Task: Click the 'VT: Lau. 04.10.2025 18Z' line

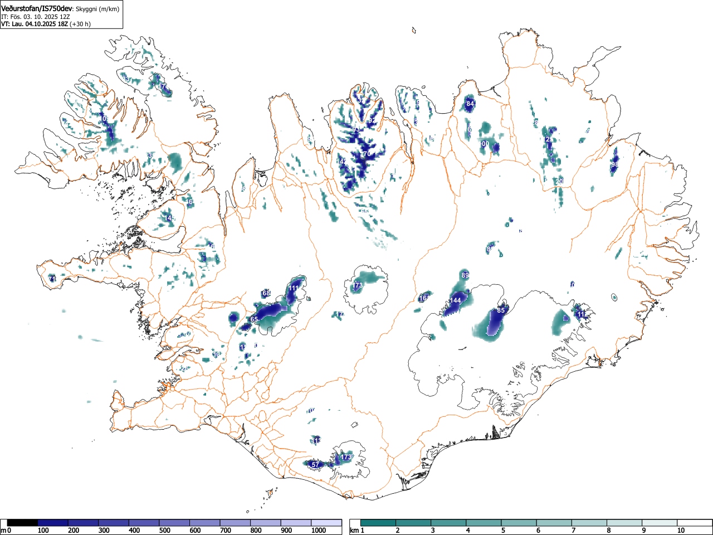Action: tap(35, 24)
